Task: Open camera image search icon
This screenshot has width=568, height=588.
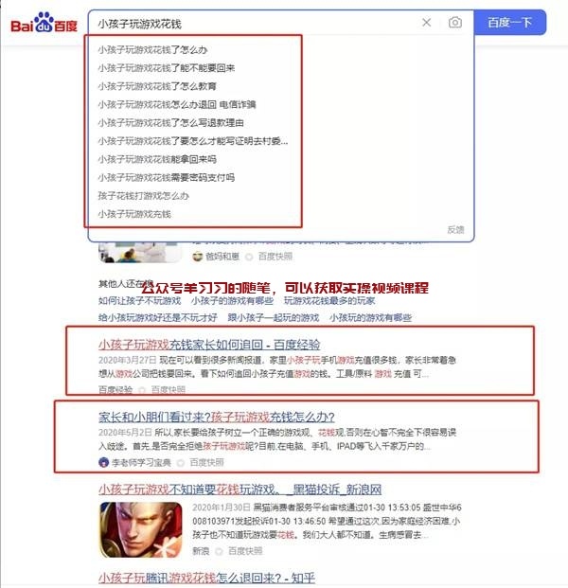Action: pyautogui.click(x=454, y=23)
